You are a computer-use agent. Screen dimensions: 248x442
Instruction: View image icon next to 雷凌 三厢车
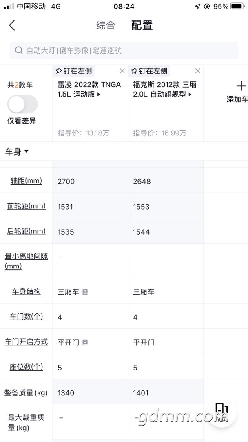[85, 292]
